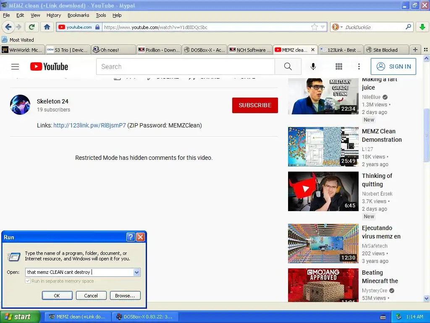Open the YouTube hamburger guide menu

click(x=15, y=66)
